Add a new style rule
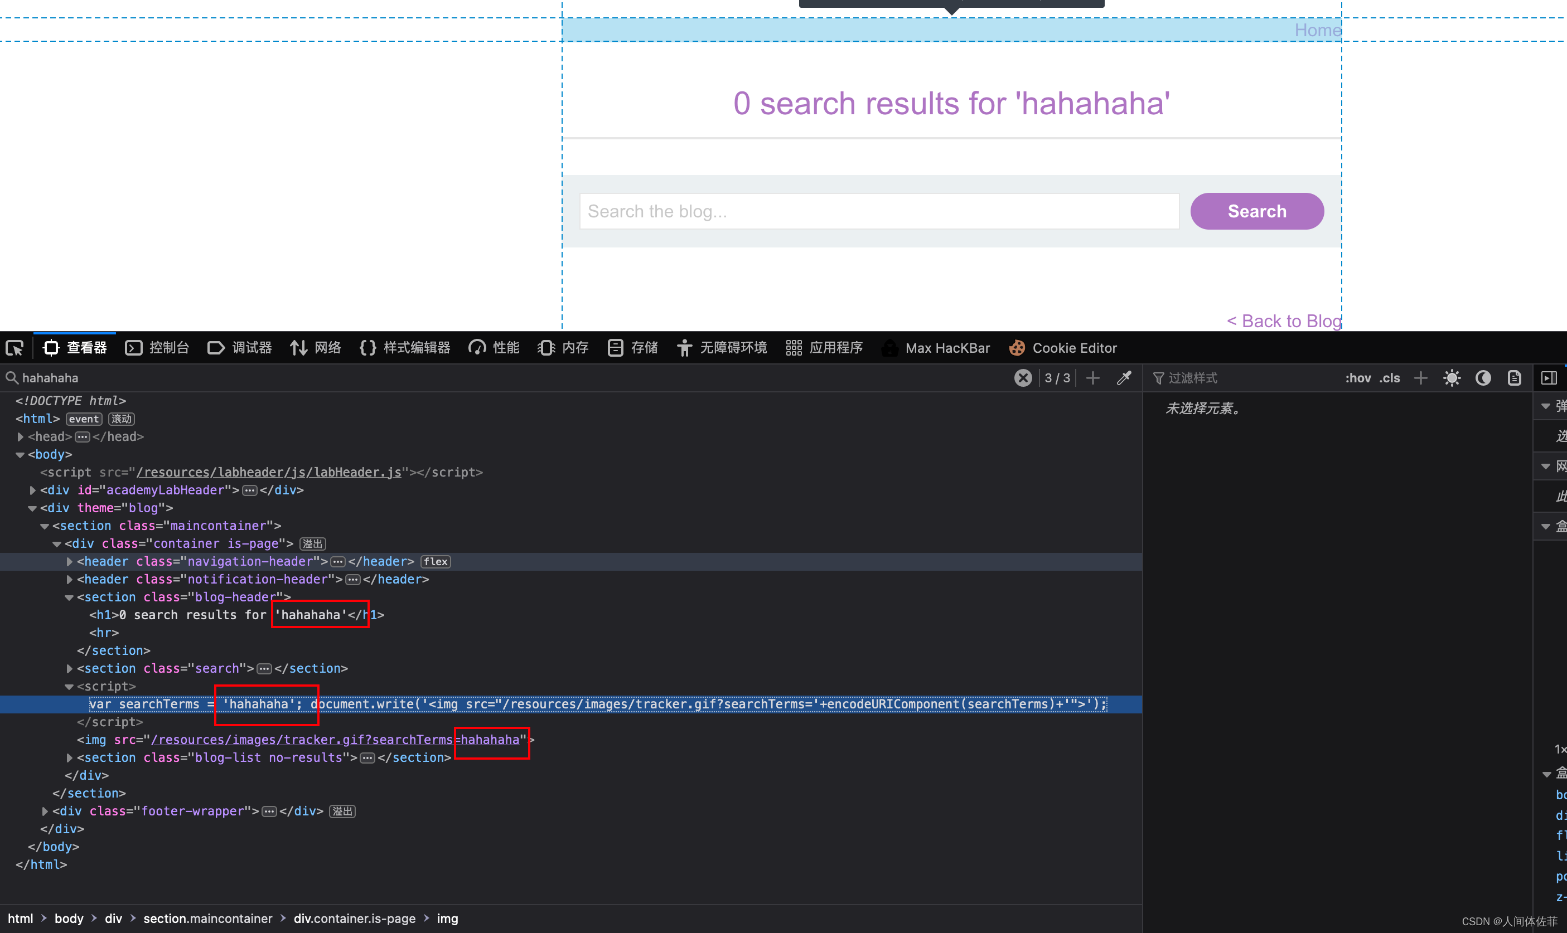 click(1420, 378)
